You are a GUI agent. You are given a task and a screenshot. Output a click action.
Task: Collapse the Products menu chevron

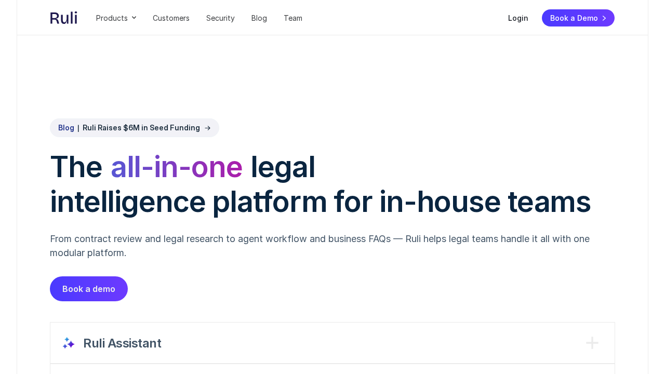134,17
